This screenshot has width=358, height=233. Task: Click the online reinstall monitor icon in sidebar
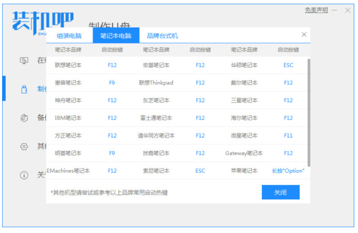(24, 60)
